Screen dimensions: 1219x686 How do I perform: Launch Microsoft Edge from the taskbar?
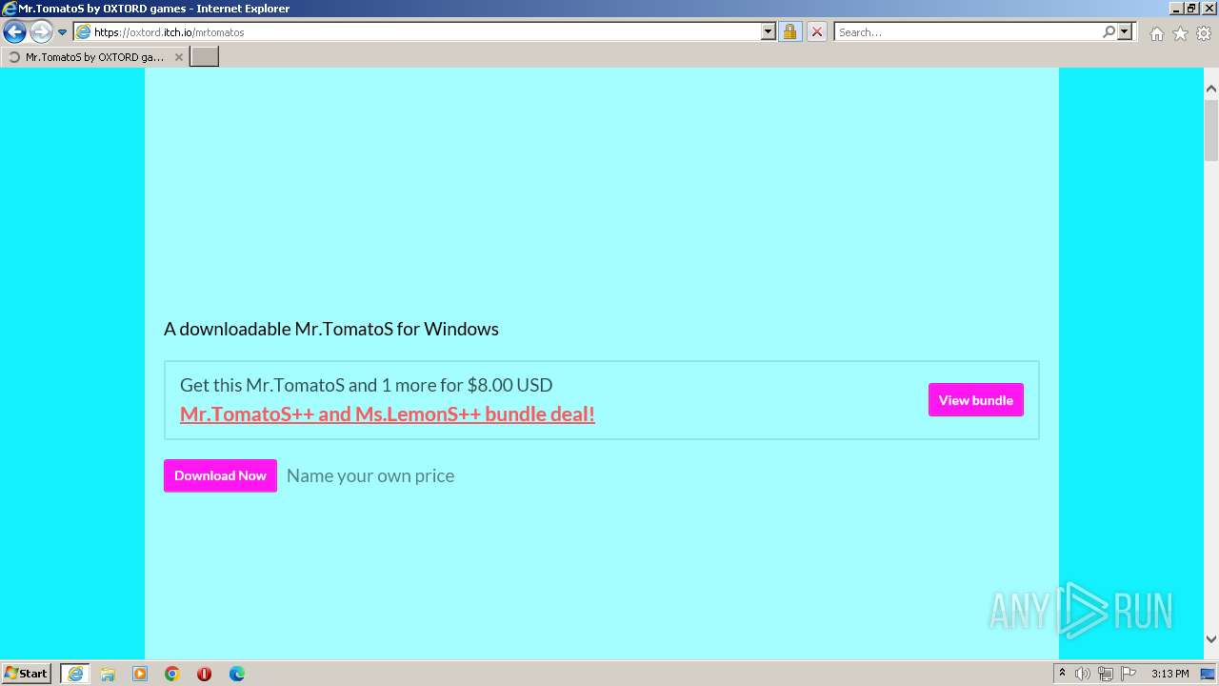click(x=237, y=674)
